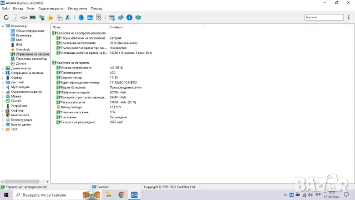355x200 pixels.
Task: Click the tree panel horizontal scrollbar thumb
Action: (22, 182)
